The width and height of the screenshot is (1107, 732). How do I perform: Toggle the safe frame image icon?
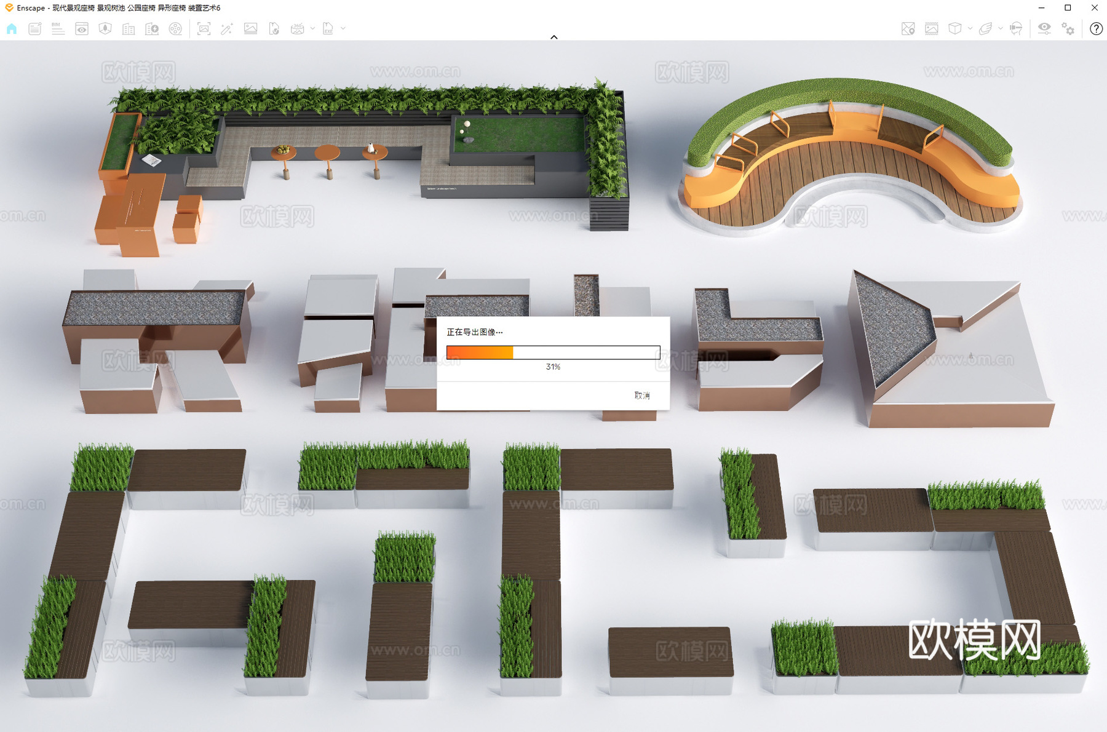coord(931,28)
